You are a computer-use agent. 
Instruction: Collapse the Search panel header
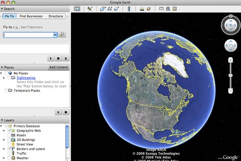2,8
